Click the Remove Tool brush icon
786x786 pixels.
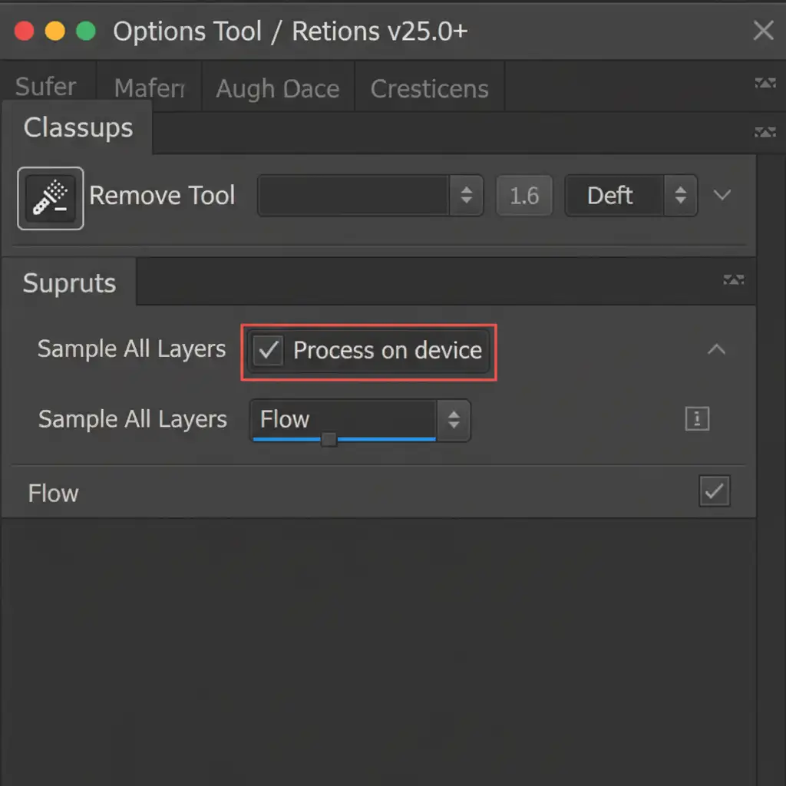coord(51,198)
